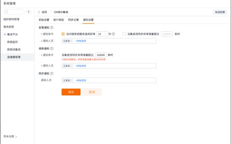This screenshot has height=144, width=231.
Task: Click the help icon next to 告警通知
Action: 52,28
